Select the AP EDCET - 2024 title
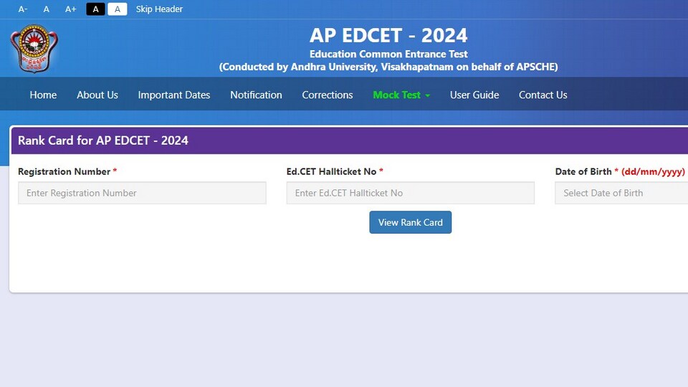688x387 pixels. [388, 36]
